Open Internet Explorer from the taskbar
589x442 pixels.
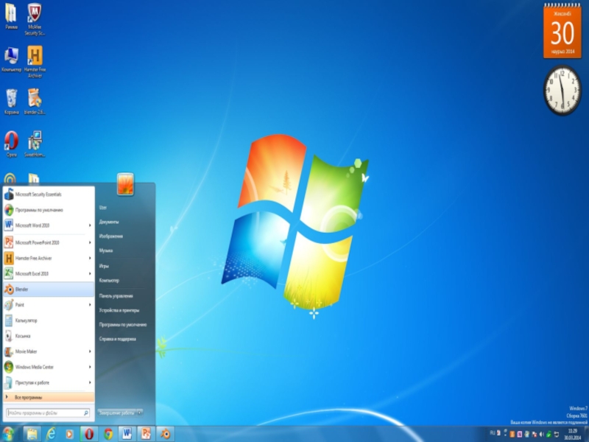coord(51,434)
